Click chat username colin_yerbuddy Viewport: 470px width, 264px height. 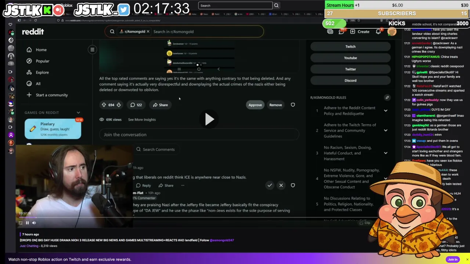coord(428,100)
